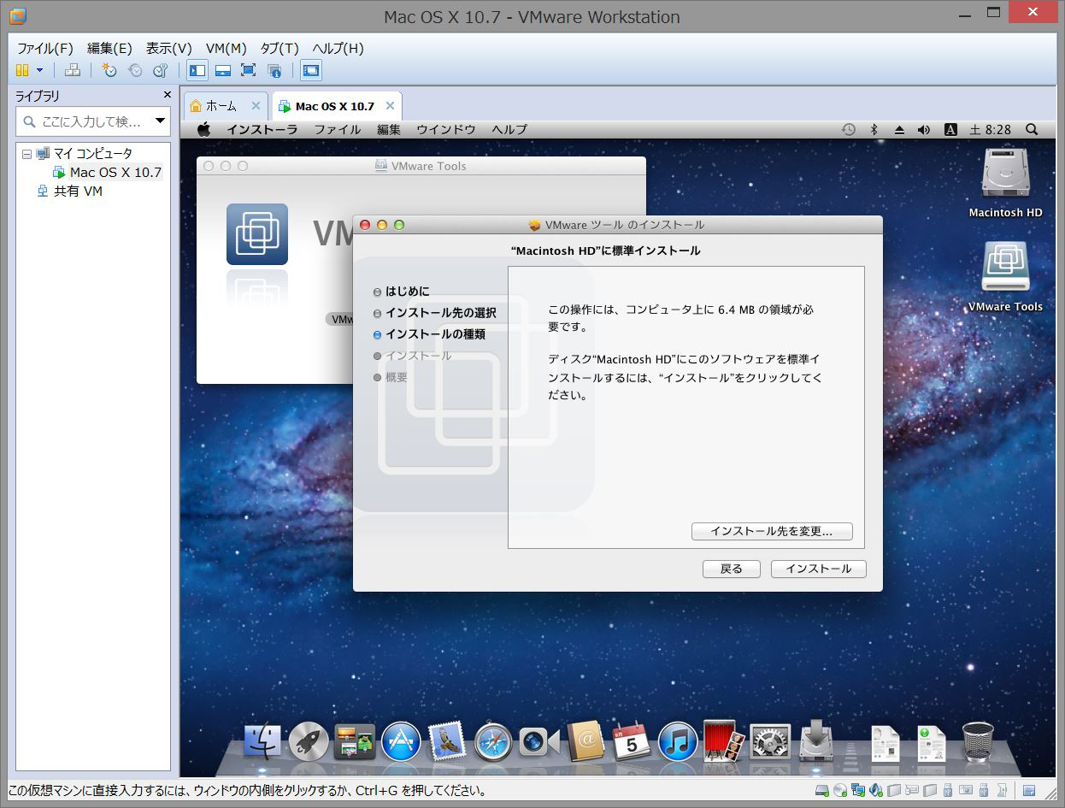
Task: Open the ヘルプ(H) menu in VMware Workstation
Action: (x=338, y=48)
